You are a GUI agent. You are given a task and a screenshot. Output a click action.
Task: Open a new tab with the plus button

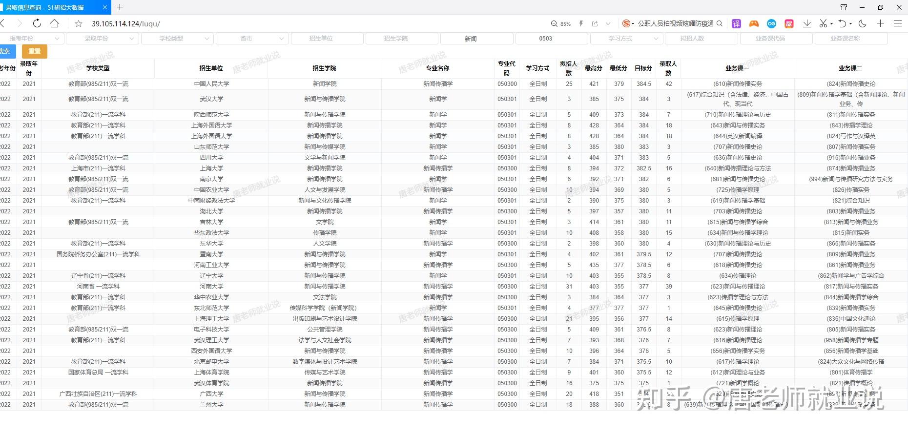point(120,7)
